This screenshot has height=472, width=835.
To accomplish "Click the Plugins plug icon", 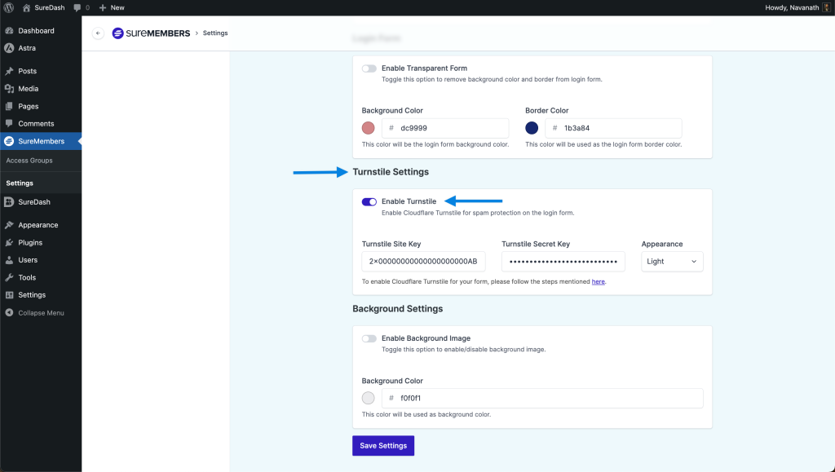I will tap(9, 242).
